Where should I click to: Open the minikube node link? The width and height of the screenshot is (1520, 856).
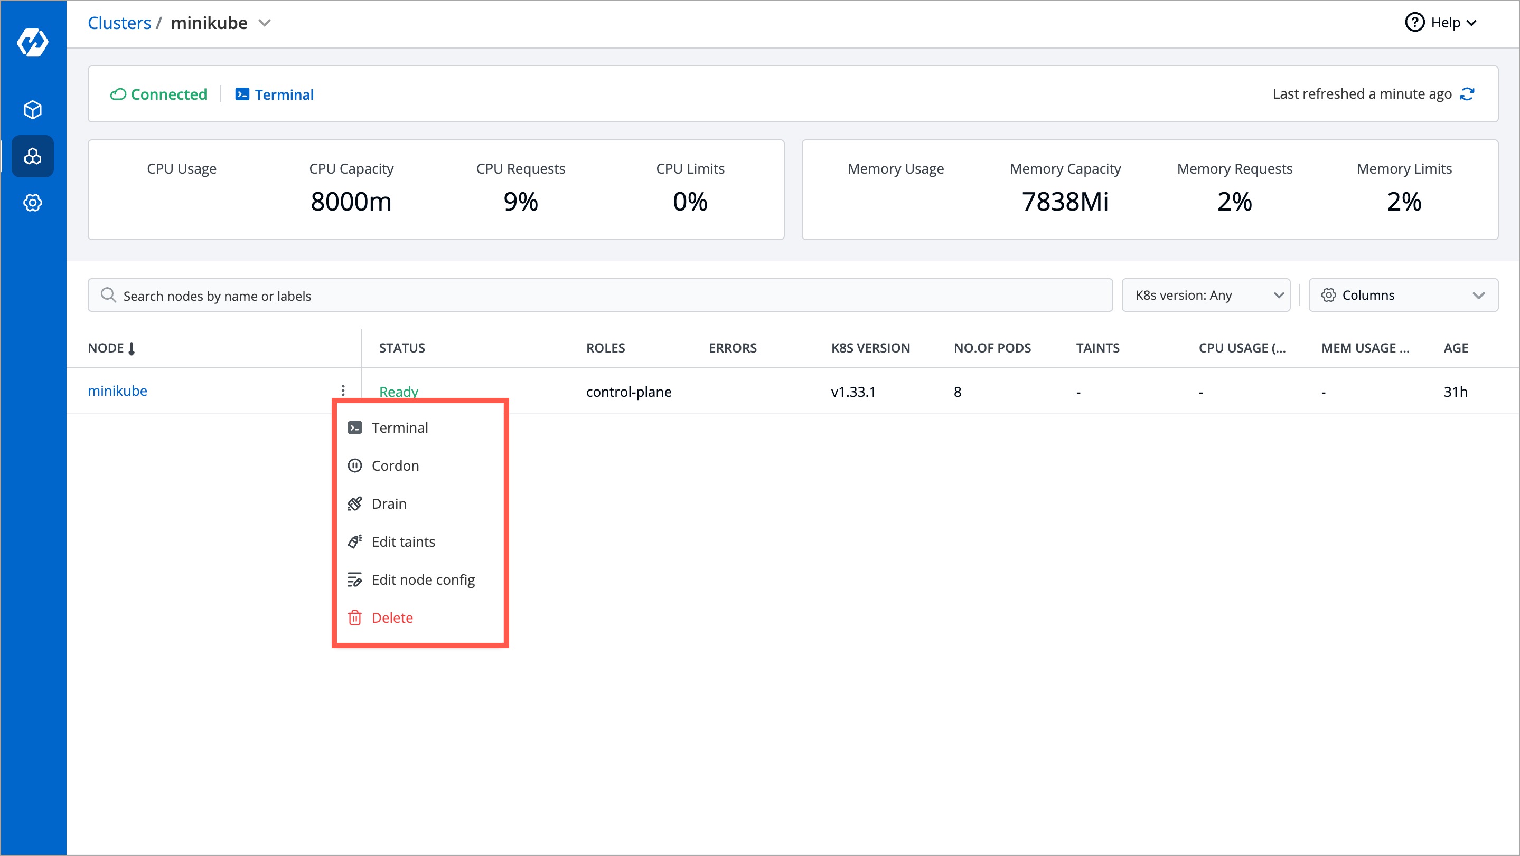point(117,391)
